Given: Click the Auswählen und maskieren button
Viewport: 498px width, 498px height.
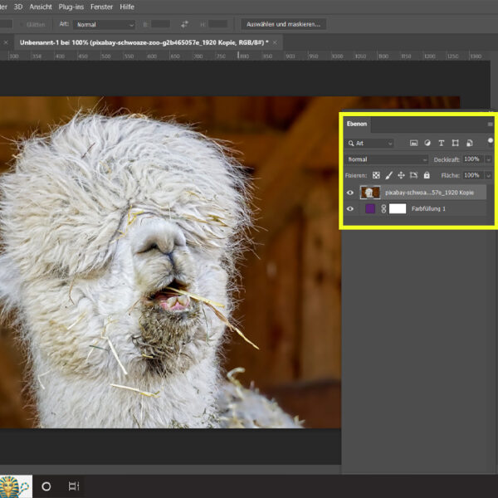Looking at the screenshot, I should 284,24.
